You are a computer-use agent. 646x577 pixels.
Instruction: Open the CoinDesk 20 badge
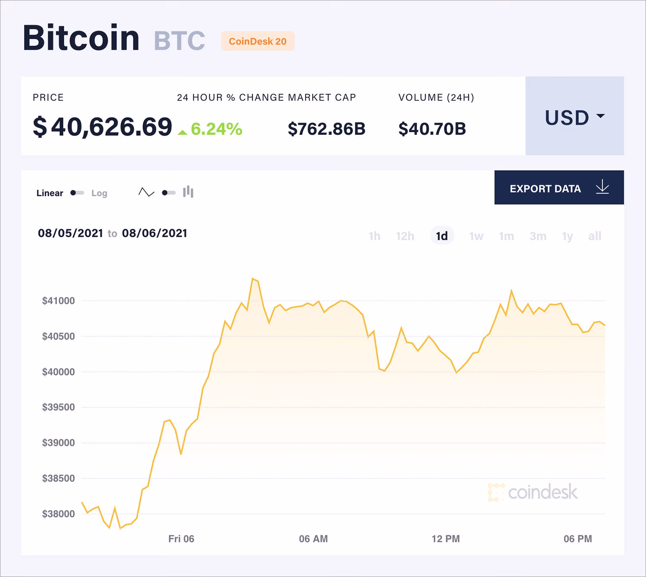257,42
